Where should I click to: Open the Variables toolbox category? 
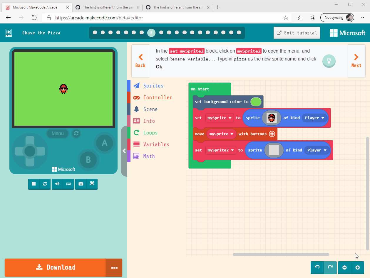[156, 144]
